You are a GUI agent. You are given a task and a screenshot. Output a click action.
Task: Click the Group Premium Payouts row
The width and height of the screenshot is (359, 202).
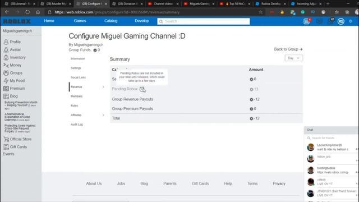tap(206, 109)
